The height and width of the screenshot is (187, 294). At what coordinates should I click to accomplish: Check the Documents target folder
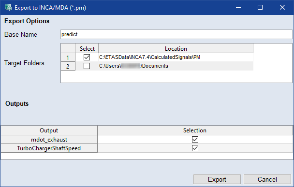pyautogui.click(x=87, y=66)
